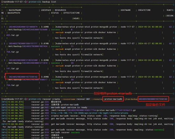Click effective time value '11' in row 2

pos(72,46)
